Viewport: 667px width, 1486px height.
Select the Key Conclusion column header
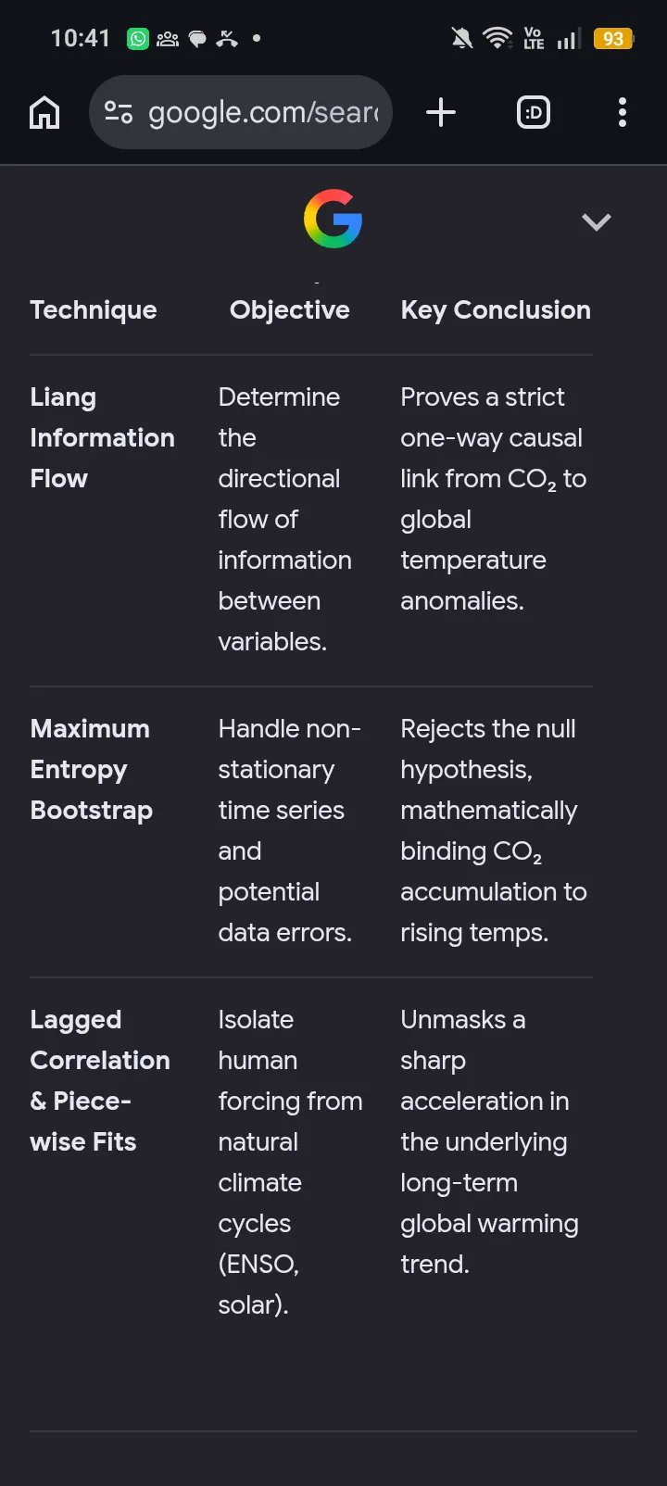click(x=496, y=309)
